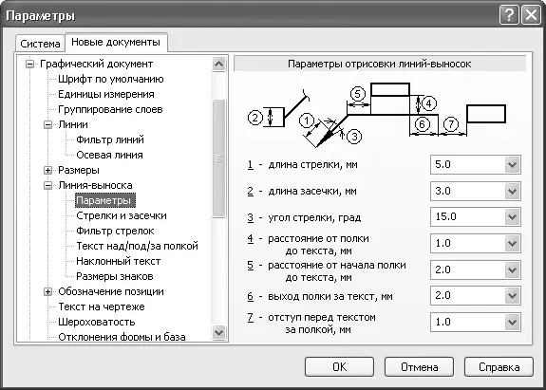
Task: Collapse the Линии tree branch
Action: pos(48,124)
